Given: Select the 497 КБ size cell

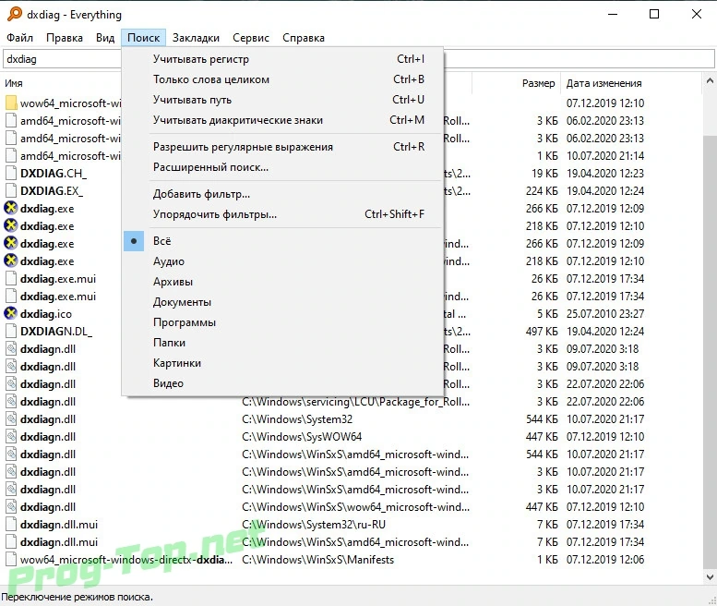Looking at the screenshot, I should coord(542,332).
